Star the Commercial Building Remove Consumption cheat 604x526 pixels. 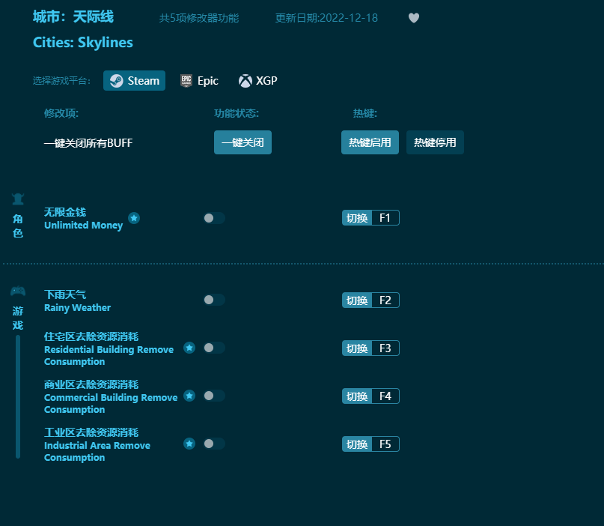pyautogui.click(x=189, y=396)
